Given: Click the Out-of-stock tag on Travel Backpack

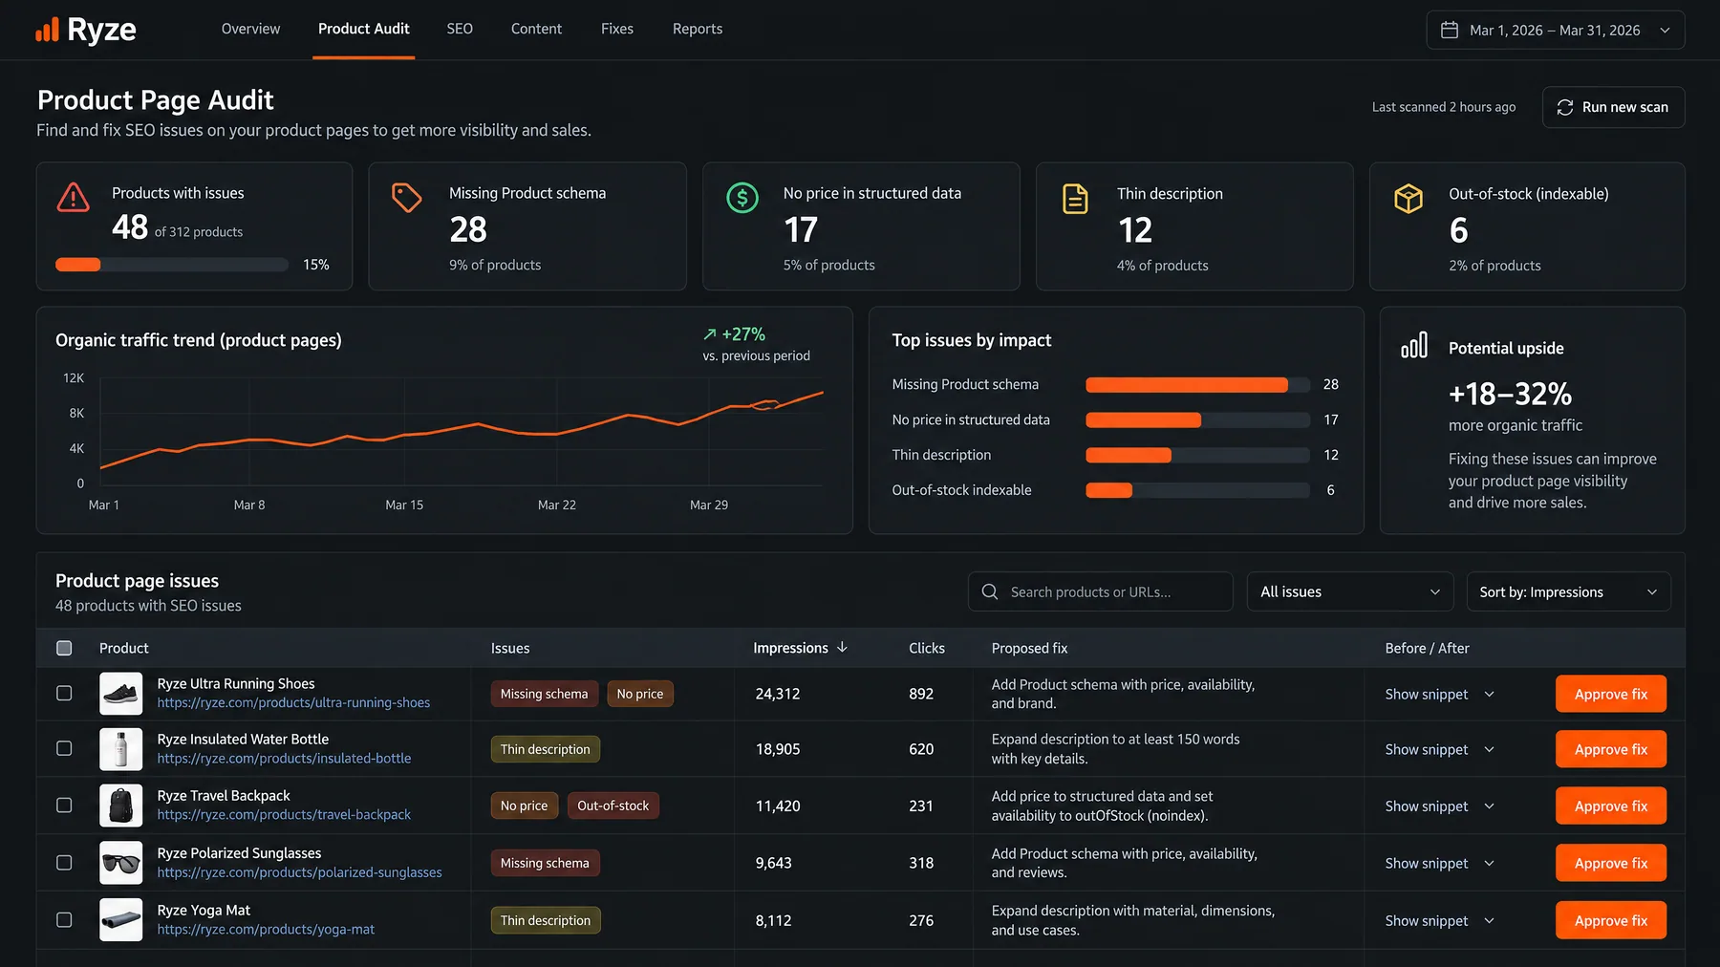Looking at the screenshot, I should (x=613, y=806).
